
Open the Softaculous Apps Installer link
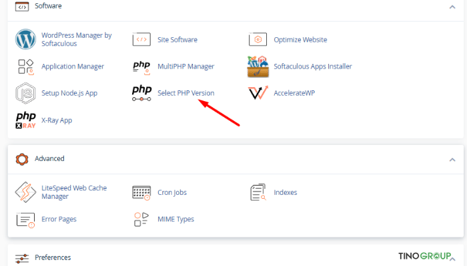[313, 66]
